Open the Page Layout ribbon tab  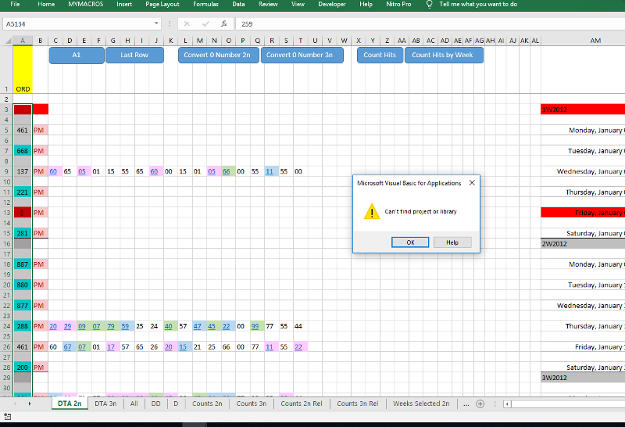(x=162, y=4)
